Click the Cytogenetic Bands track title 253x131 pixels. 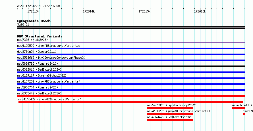34,21
